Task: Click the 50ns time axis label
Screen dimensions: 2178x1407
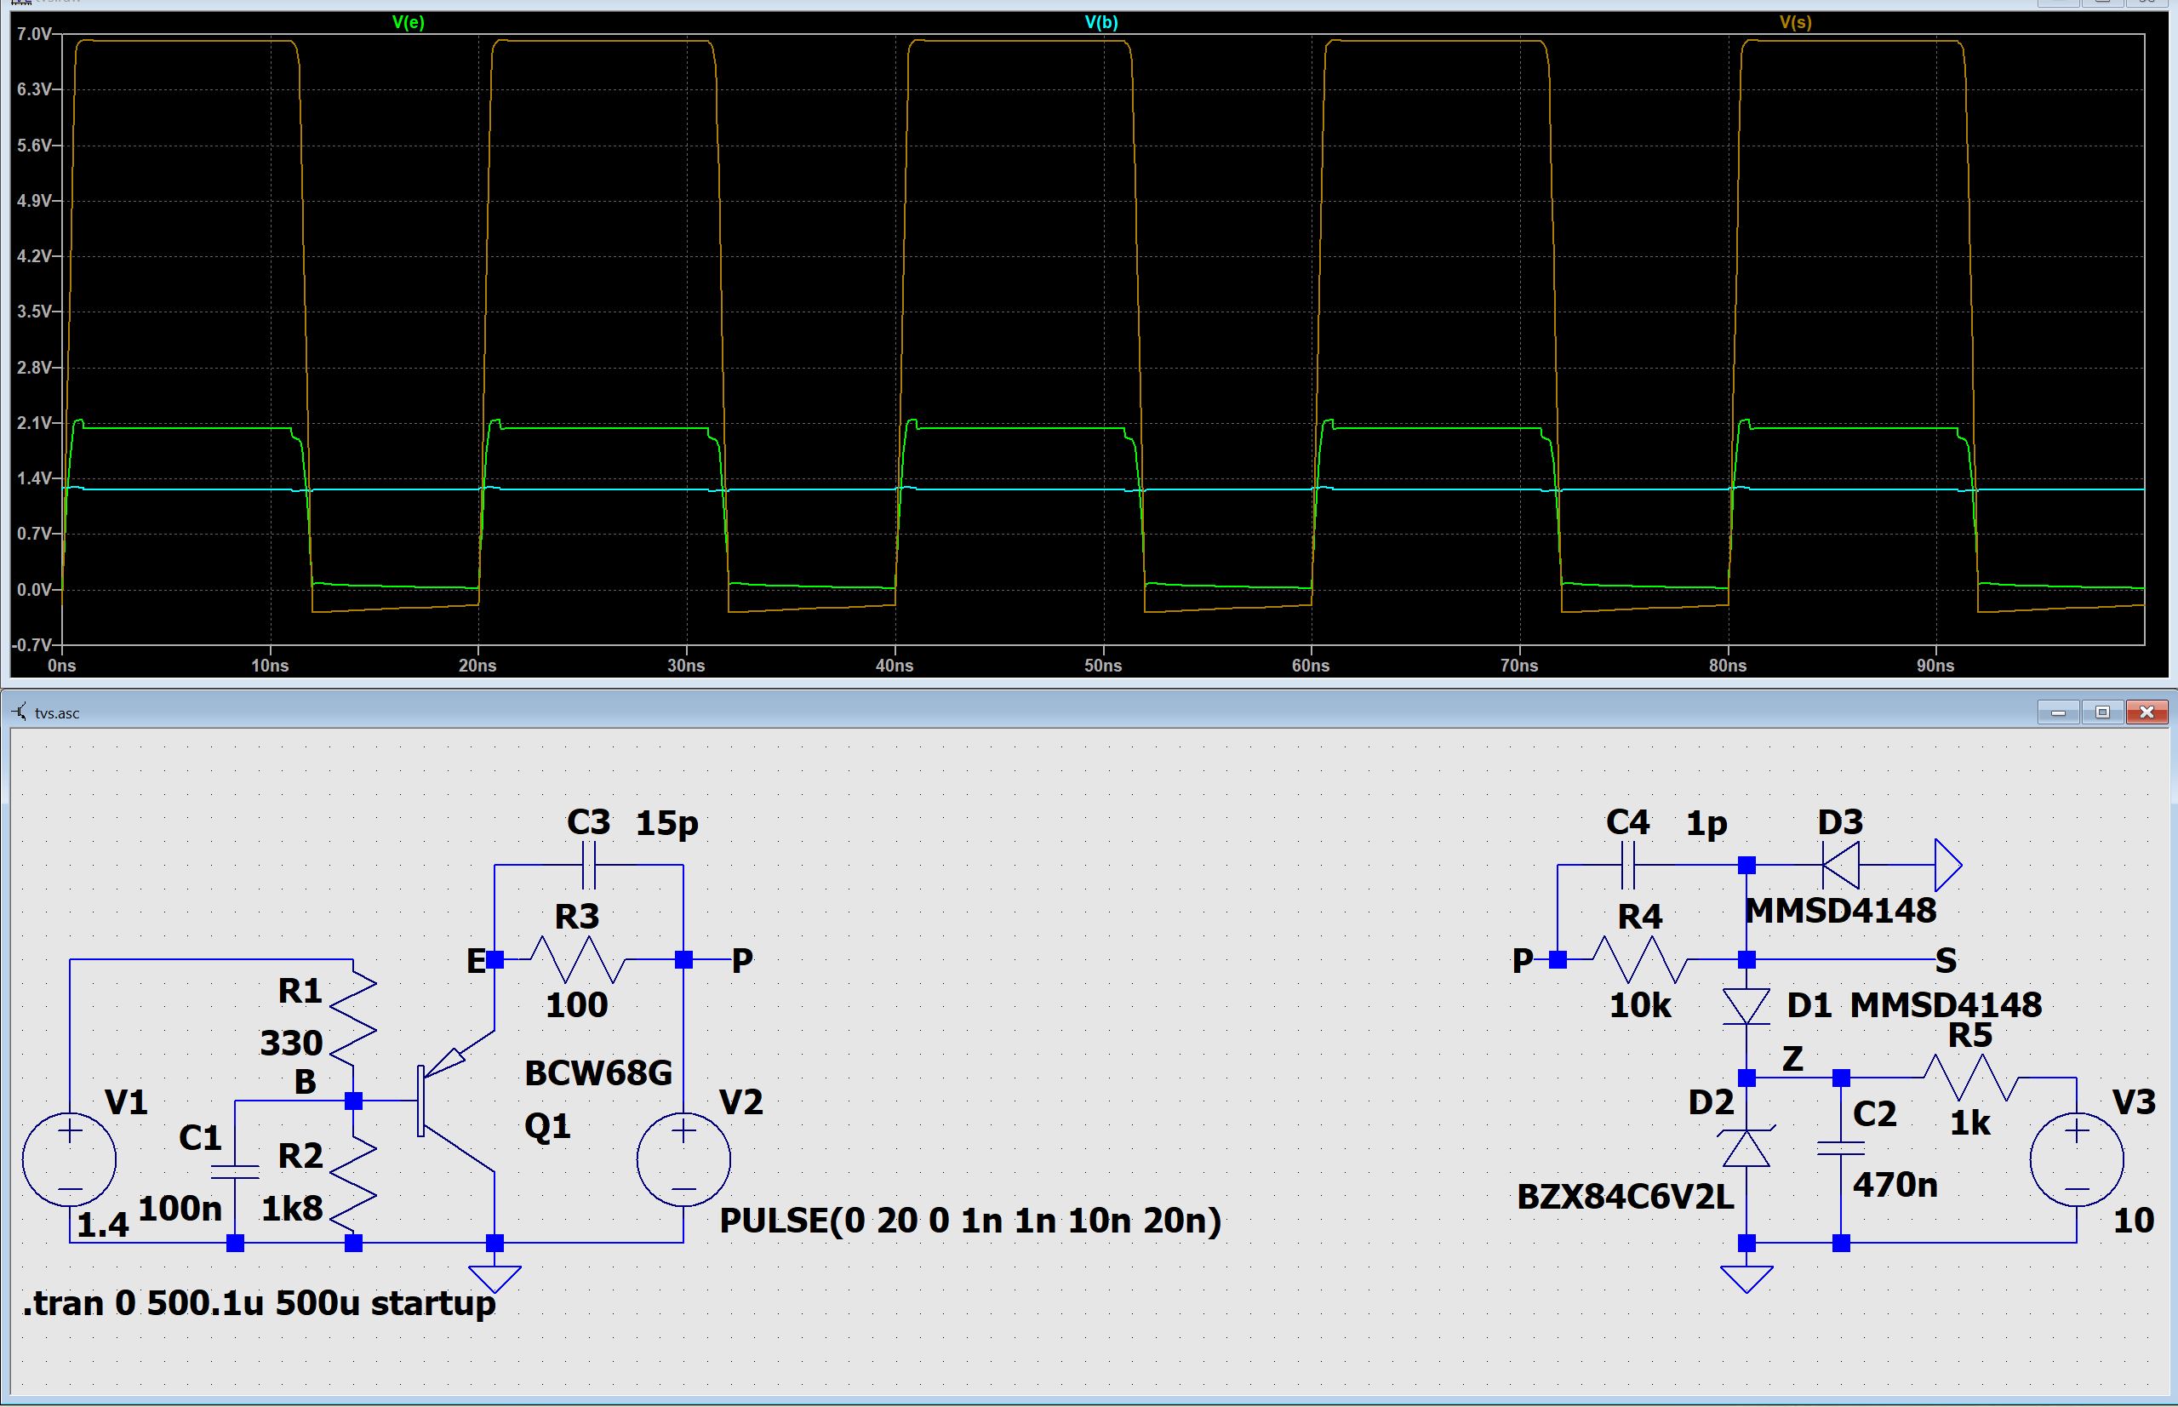Action: point(1102,666)
